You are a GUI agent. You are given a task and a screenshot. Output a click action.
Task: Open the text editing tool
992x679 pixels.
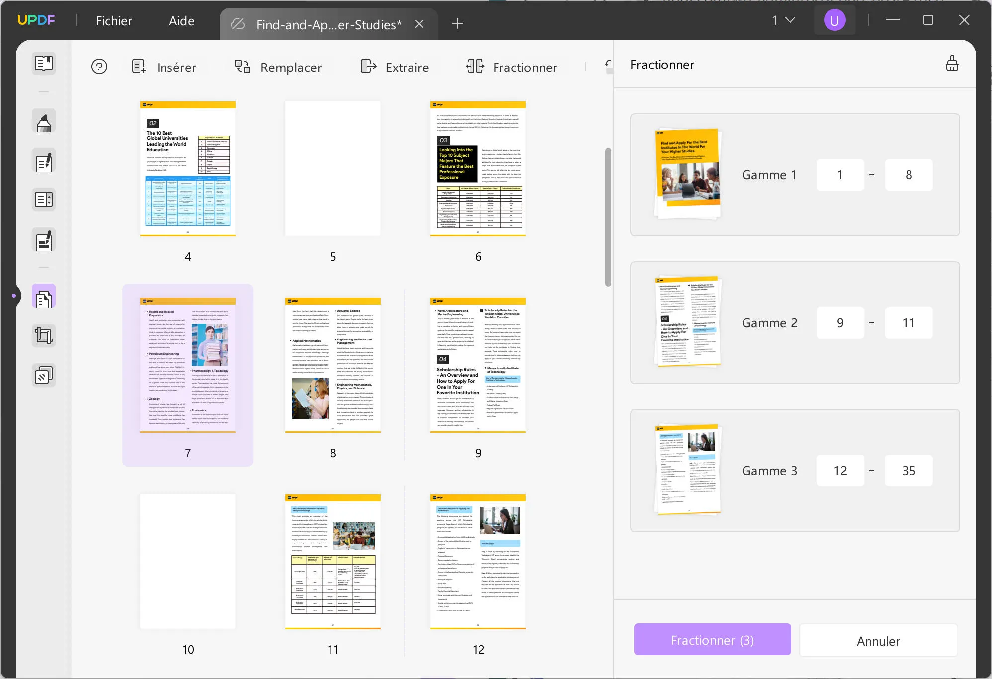pos(44,161)
